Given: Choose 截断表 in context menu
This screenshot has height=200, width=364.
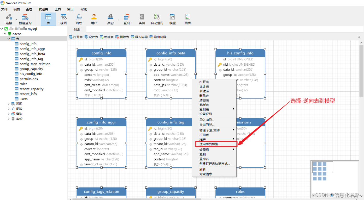Looking at the screenshot, I should [214, 105].
